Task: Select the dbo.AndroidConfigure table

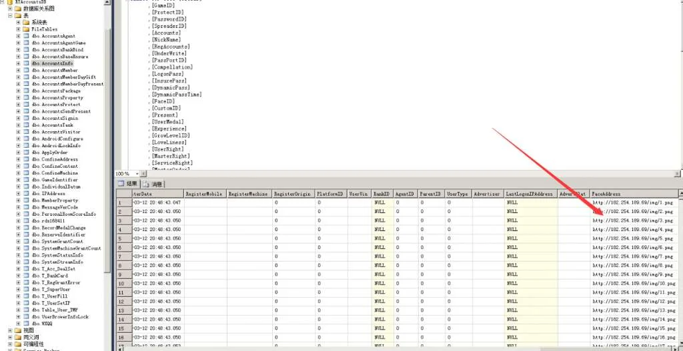Action: tap(63, 139)
